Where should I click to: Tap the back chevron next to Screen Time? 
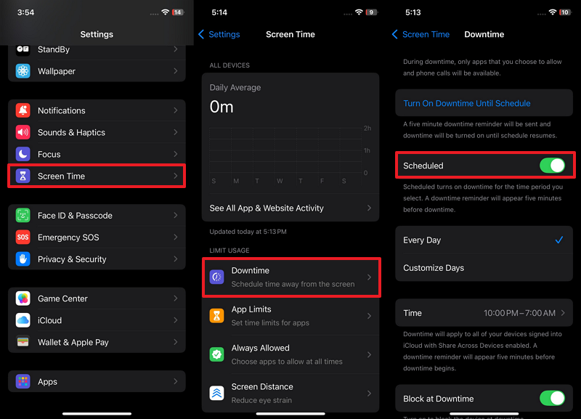pyautogui.click(x=394, y=34)
